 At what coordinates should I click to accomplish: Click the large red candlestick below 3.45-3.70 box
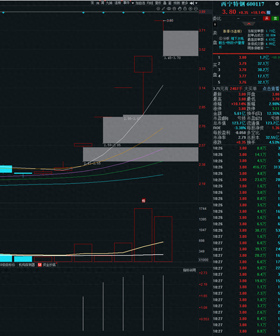point(143,64)
